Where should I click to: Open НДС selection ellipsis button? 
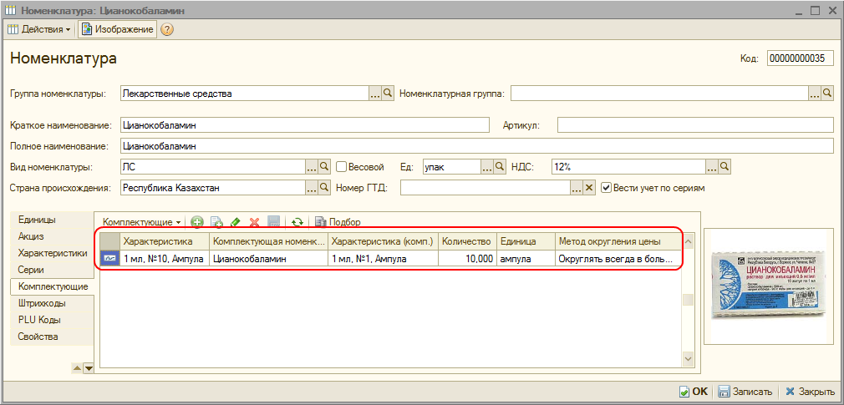[x=712, y=166]
